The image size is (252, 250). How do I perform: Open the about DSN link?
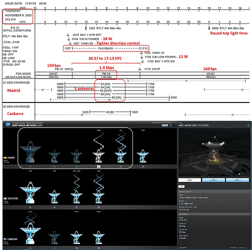234,248
